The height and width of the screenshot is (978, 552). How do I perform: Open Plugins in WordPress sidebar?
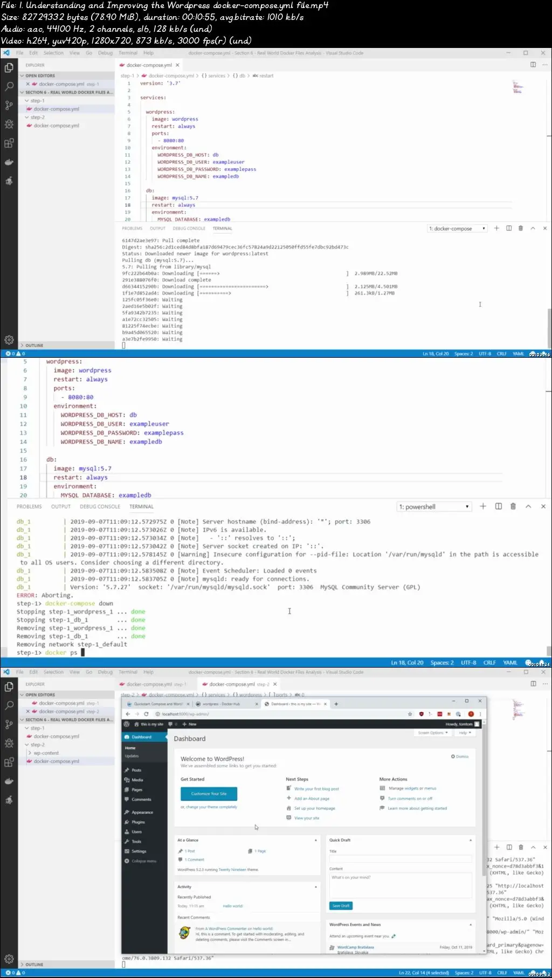pyautogui.click(x=138, y=822)
